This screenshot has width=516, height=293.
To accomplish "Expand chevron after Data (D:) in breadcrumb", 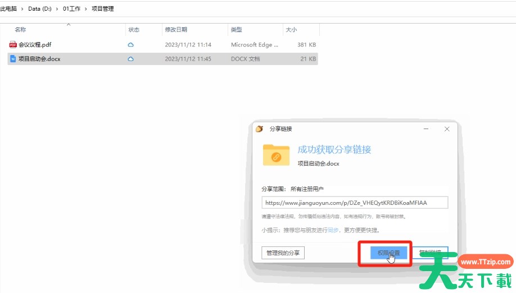I will coord(56,9).
